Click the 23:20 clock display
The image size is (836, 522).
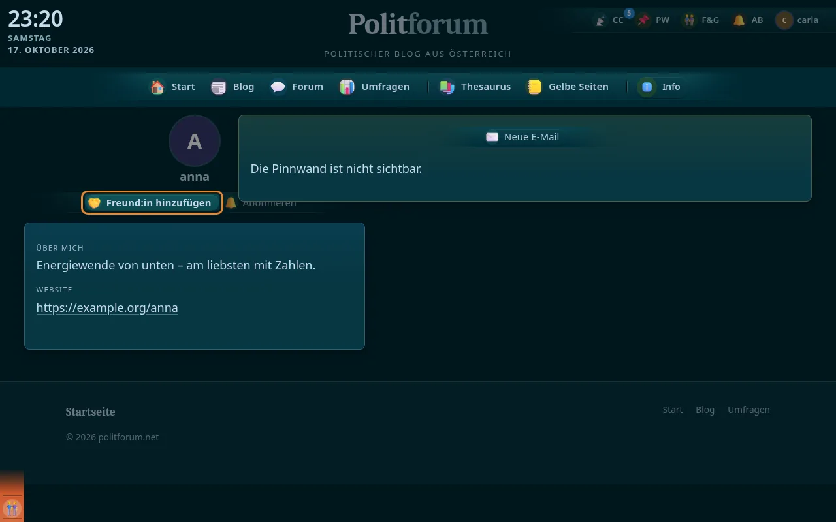(x=35, y=19)
